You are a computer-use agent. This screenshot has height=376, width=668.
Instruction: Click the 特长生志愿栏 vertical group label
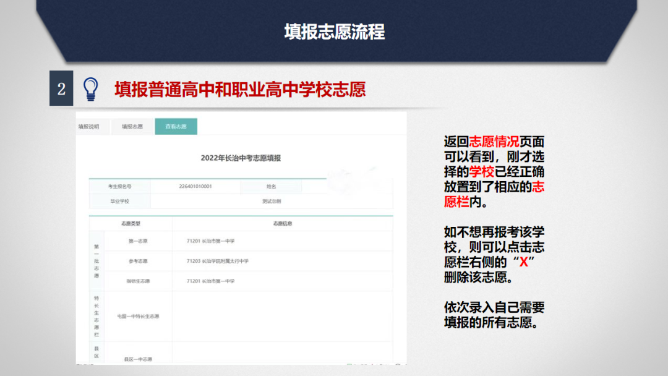[96, 317]
